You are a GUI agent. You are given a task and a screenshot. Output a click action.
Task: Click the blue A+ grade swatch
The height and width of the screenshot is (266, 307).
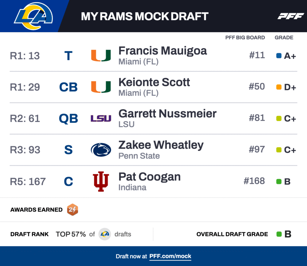coord(279,56)
